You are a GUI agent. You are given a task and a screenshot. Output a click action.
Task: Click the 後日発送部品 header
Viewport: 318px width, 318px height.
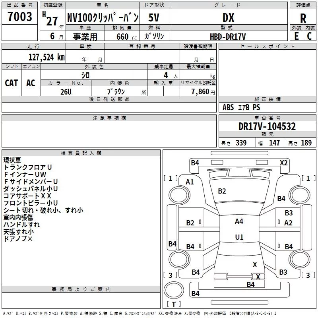coord(109,99)
